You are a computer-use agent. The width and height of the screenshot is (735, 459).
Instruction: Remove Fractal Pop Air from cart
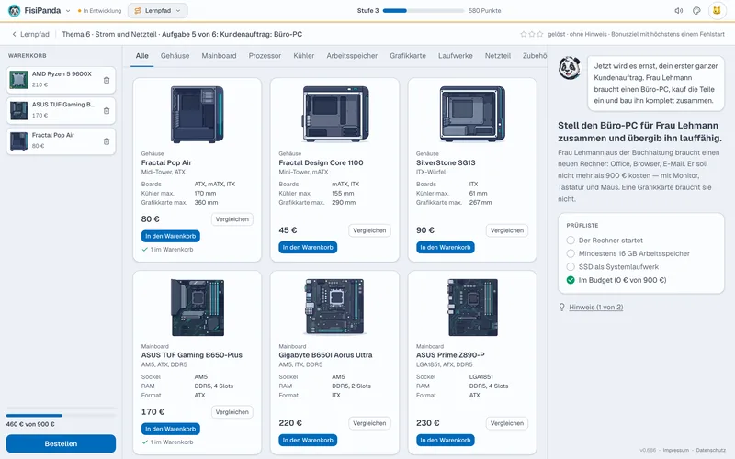point(107,141)
